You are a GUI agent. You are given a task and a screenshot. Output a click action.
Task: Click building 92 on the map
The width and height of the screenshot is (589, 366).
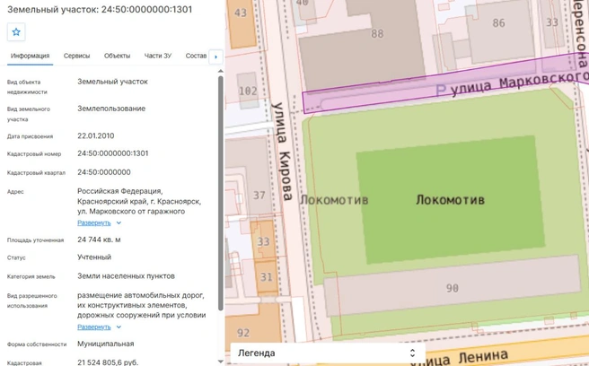tap(243, 333)
